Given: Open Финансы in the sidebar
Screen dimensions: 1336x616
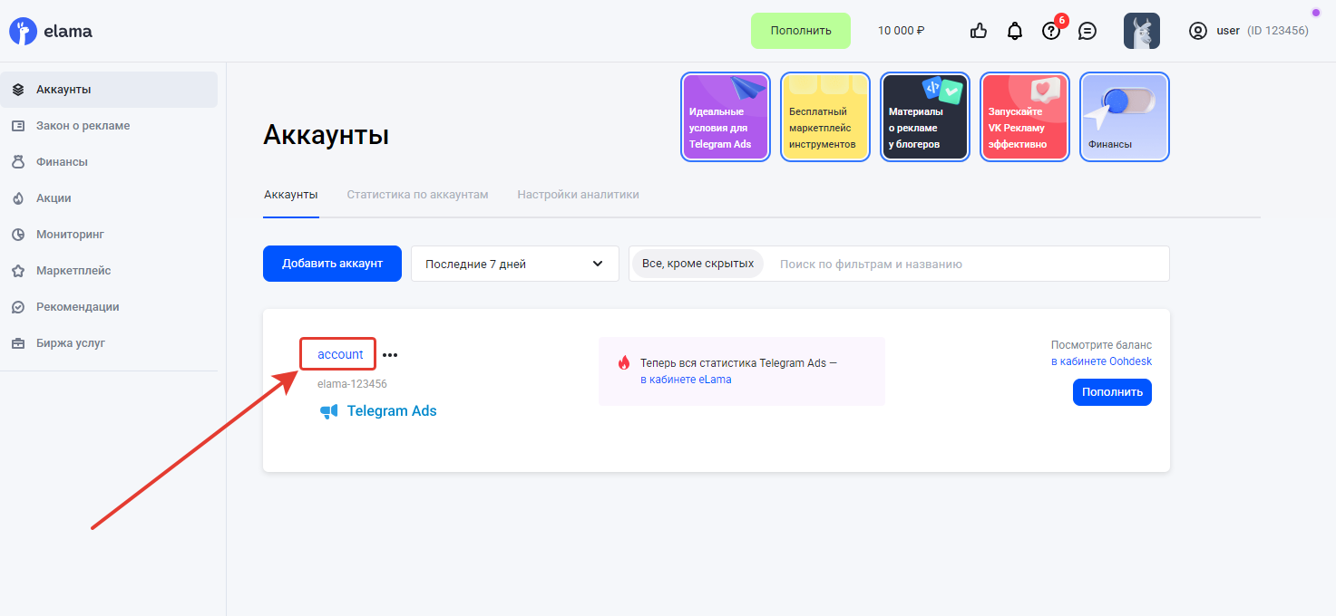Looking at the screenshot, I should click(x=62, y=162).
